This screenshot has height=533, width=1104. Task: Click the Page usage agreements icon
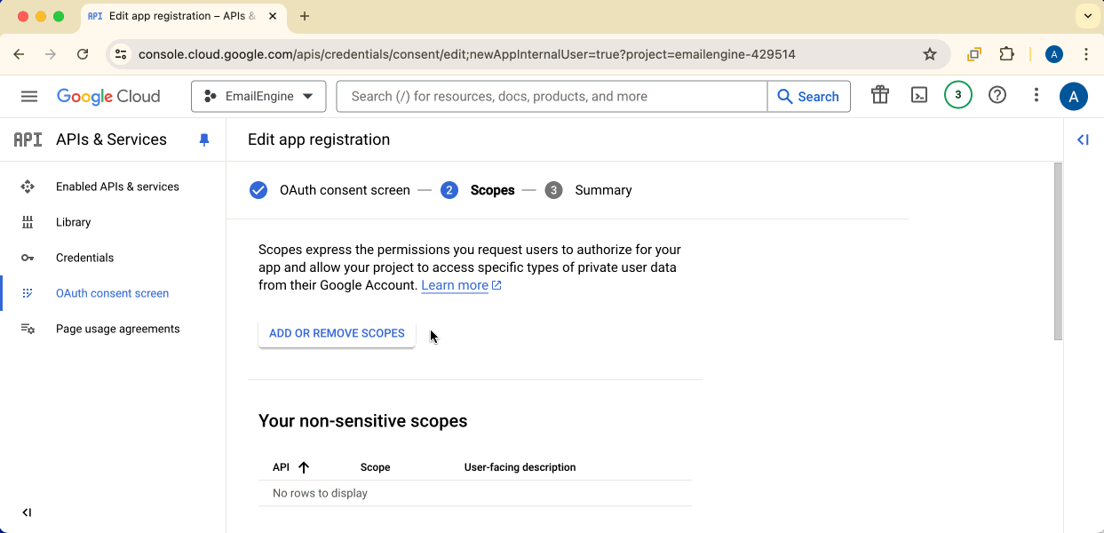click(x=28, y=329)
